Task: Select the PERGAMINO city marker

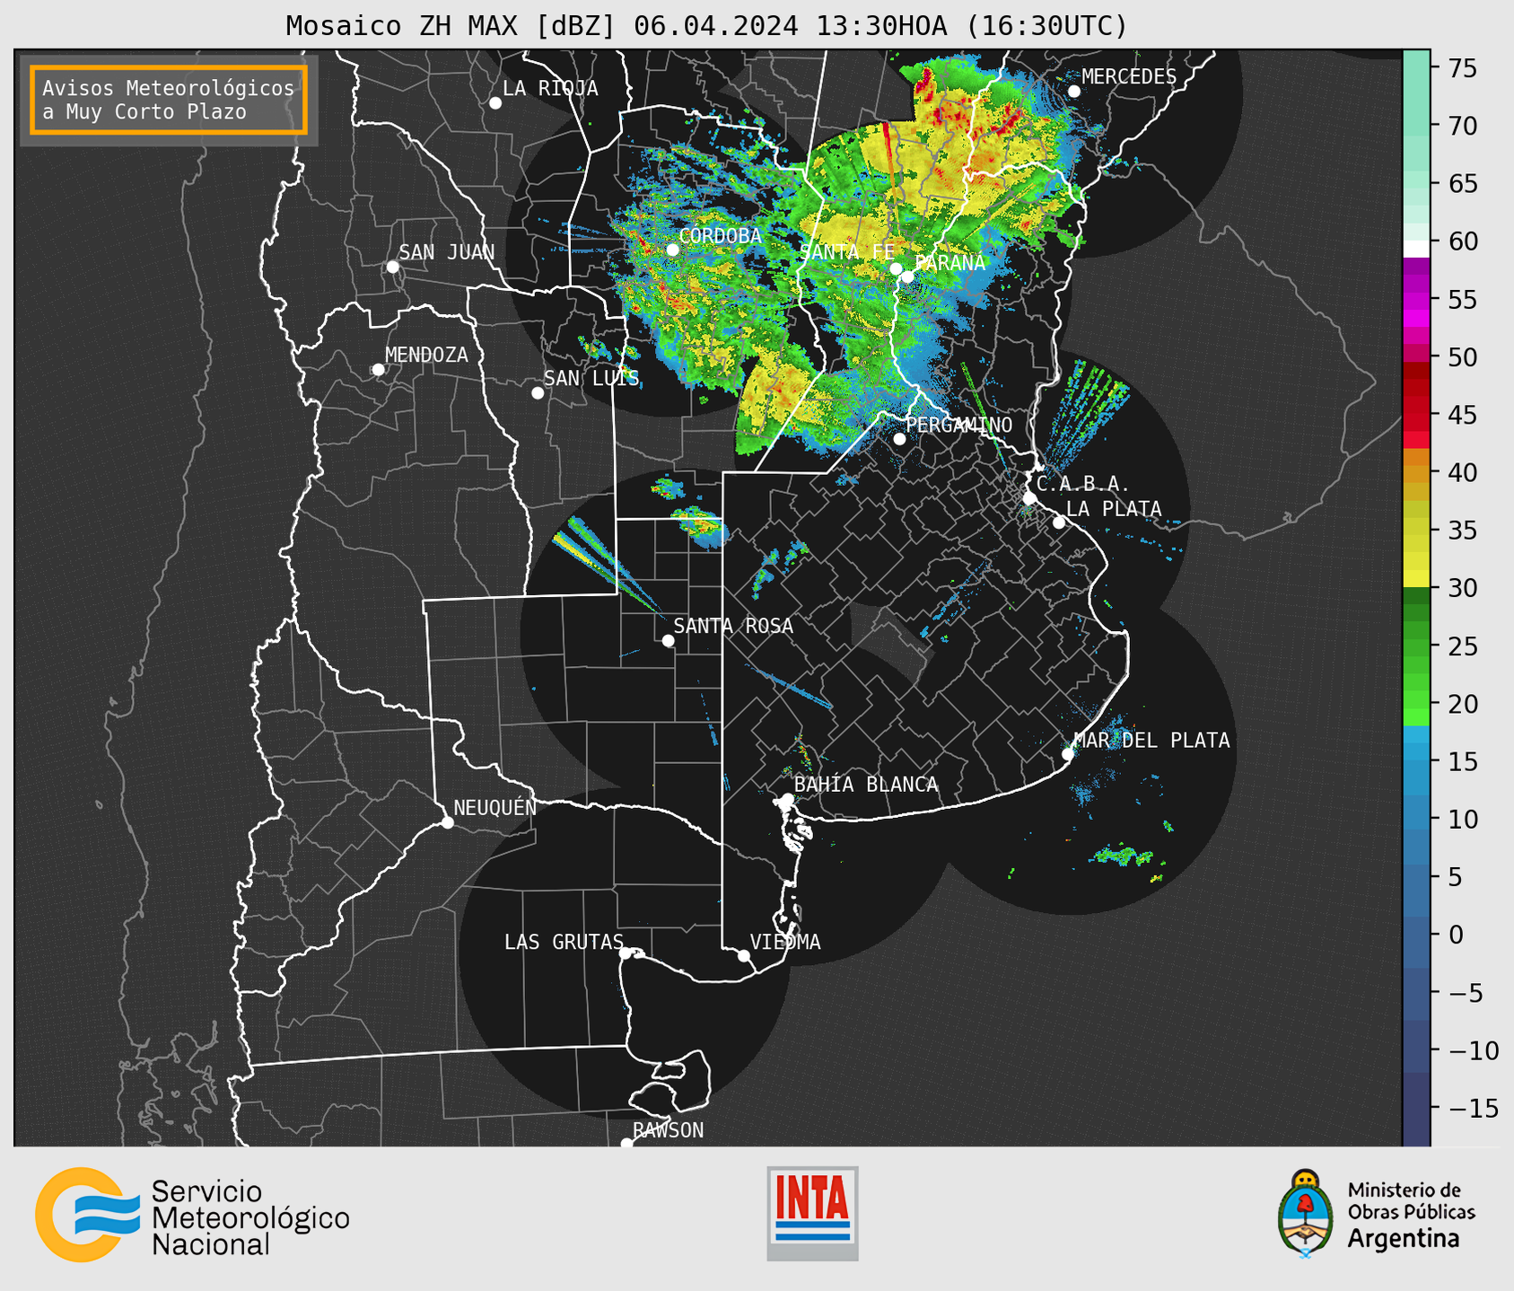Action: (899, 439)
